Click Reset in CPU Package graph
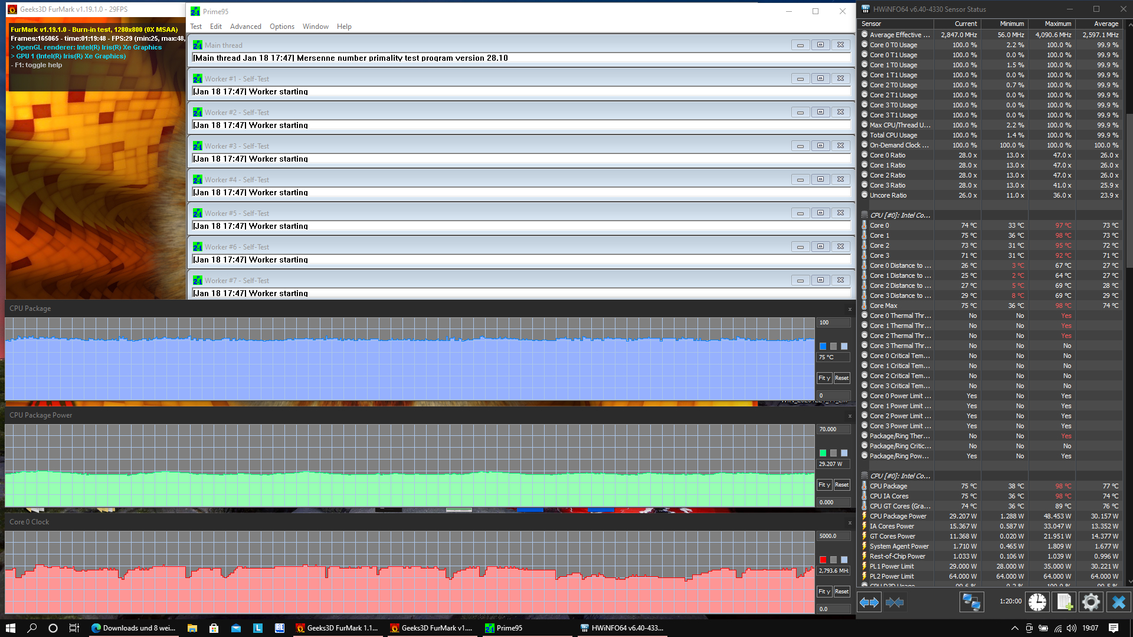The image size is (1133, 637). (842, 378)
